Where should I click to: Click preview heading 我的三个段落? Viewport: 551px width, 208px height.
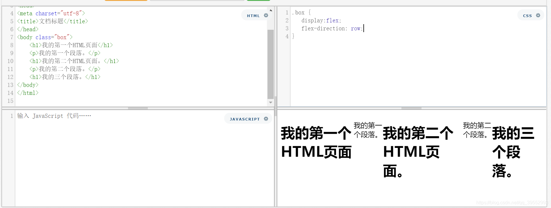click(513, 152)
